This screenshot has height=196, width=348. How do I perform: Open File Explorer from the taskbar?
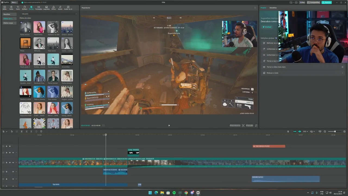point(162,193)
